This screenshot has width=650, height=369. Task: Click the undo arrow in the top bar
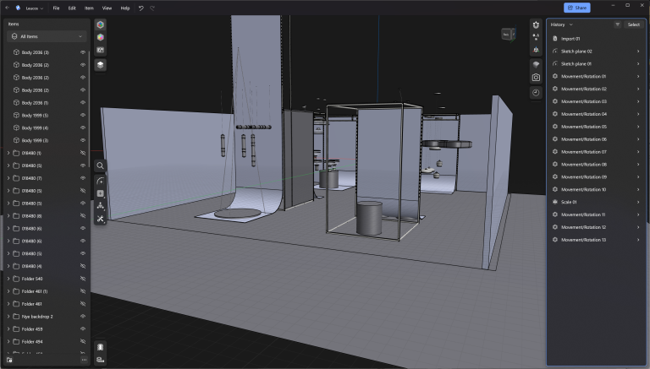pyautogui.click(x=141, y=8)
